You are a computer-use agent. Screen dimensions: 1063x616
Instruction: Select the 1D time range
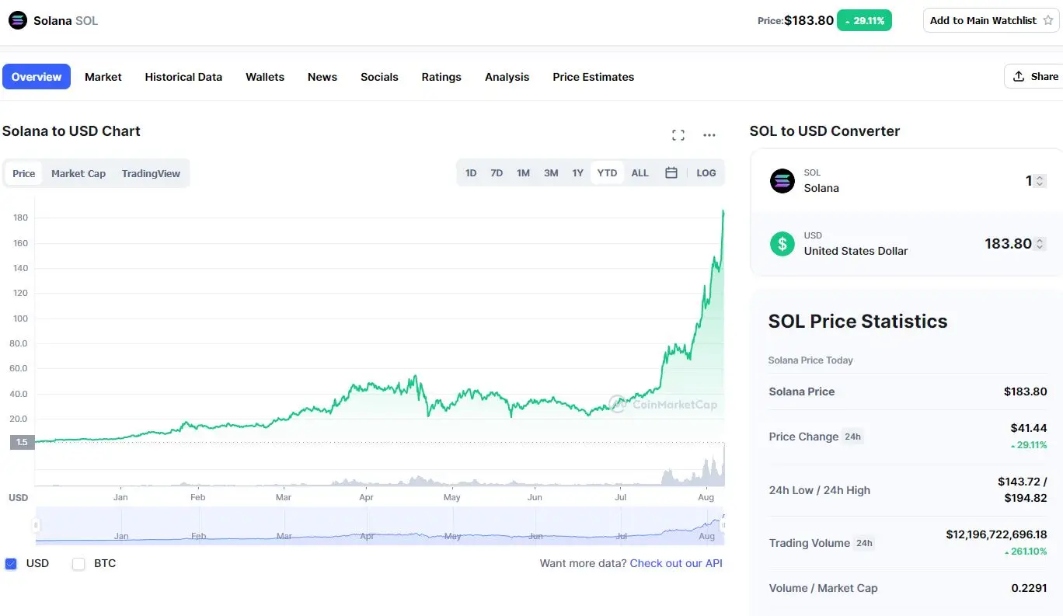tap(471, 172)
